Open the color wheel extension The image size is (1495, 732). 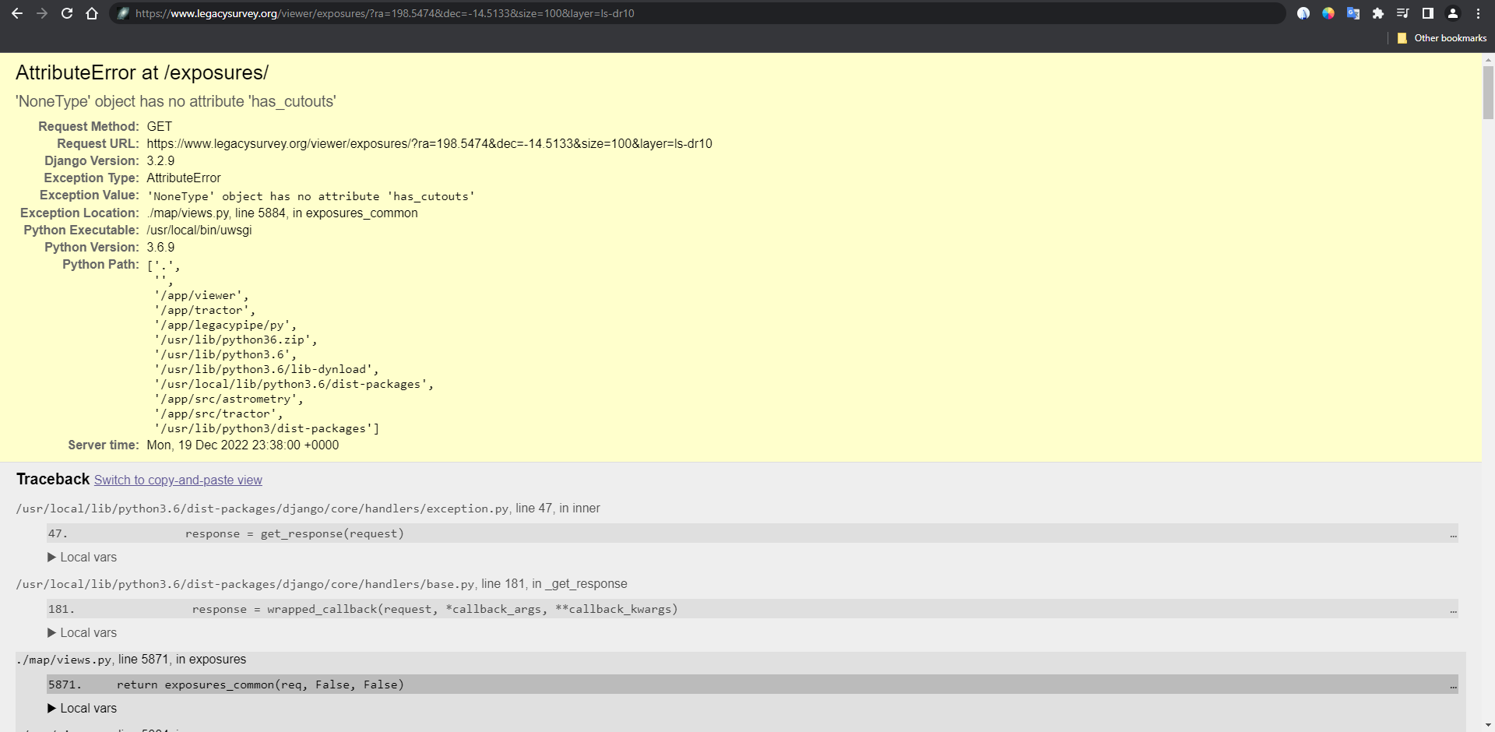pyautogui.click(x=1328, y=13)
